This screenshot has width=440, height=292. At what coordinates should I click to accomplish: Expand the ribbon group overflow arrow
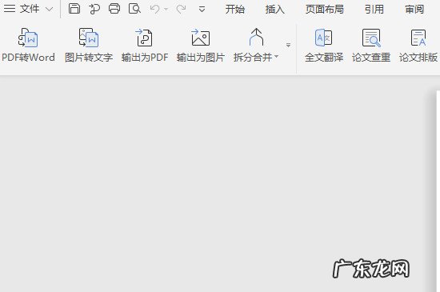pyautogui.click(x=288, y=45)
